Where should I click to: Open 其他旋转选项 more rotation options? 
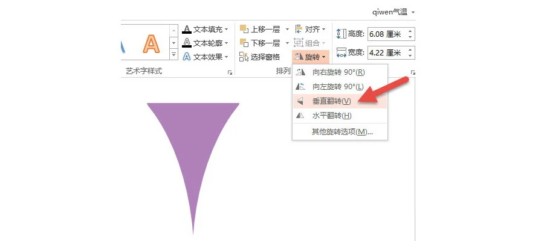click(342, 131)
